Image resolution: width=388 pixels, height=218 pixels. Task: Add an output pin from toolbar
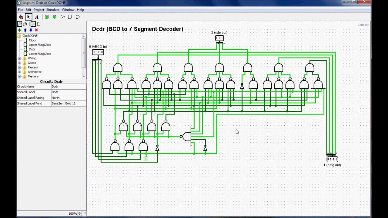(x=55, y=17)
